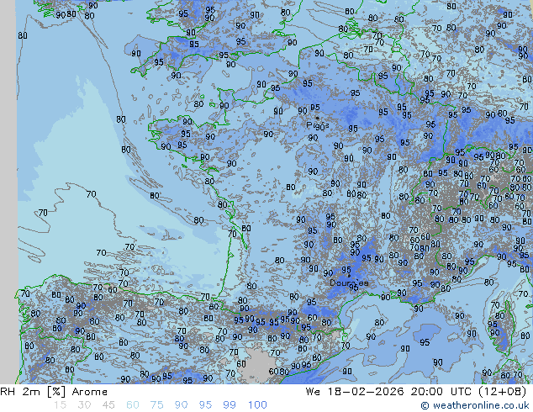Select the 30 value in humidity legend
Viewport: 533px width, 412px height.
pos(84,405)
